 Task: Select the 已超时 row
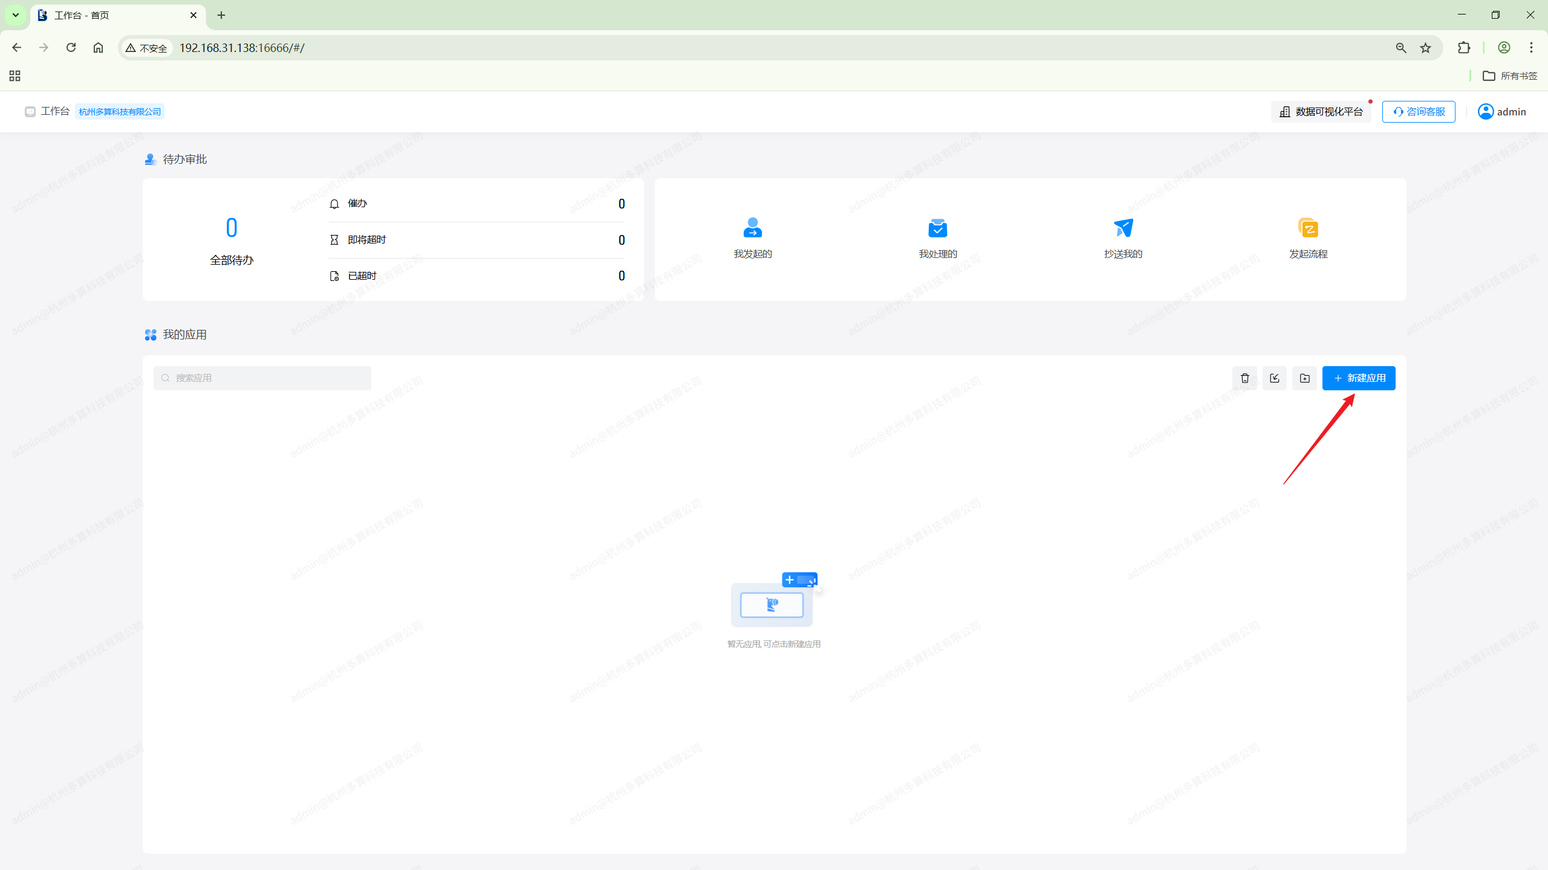[x=476, y=276]
